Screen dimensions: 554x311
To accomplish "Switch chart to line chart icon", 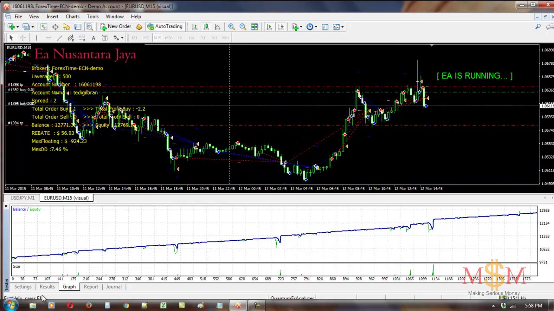I will pyautogui.click(x=217, y=27).
